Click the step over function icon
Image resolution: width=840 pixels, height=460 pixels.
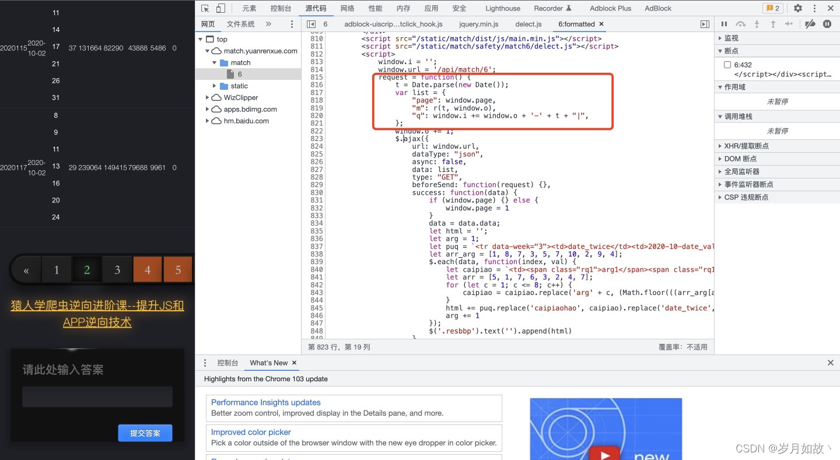(x=740, y=24)
